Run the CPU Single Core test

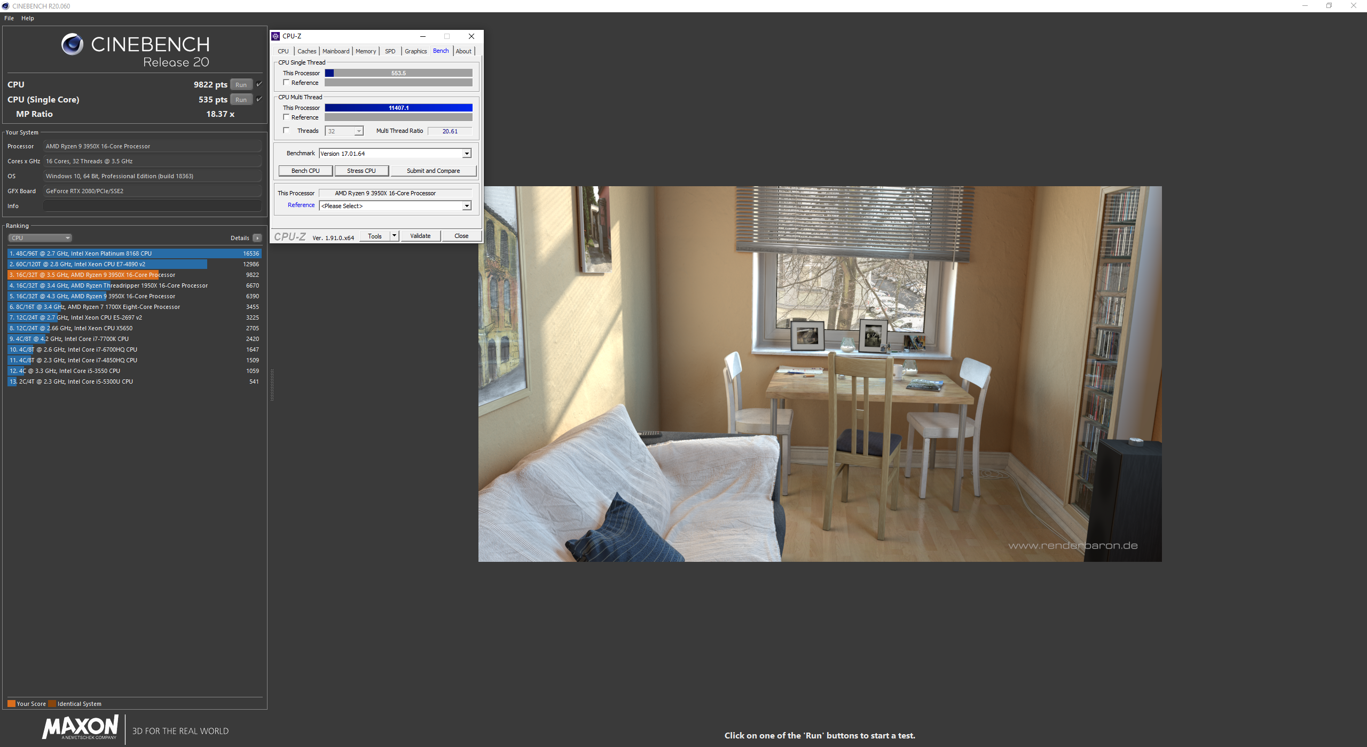(x=241, y=100)
